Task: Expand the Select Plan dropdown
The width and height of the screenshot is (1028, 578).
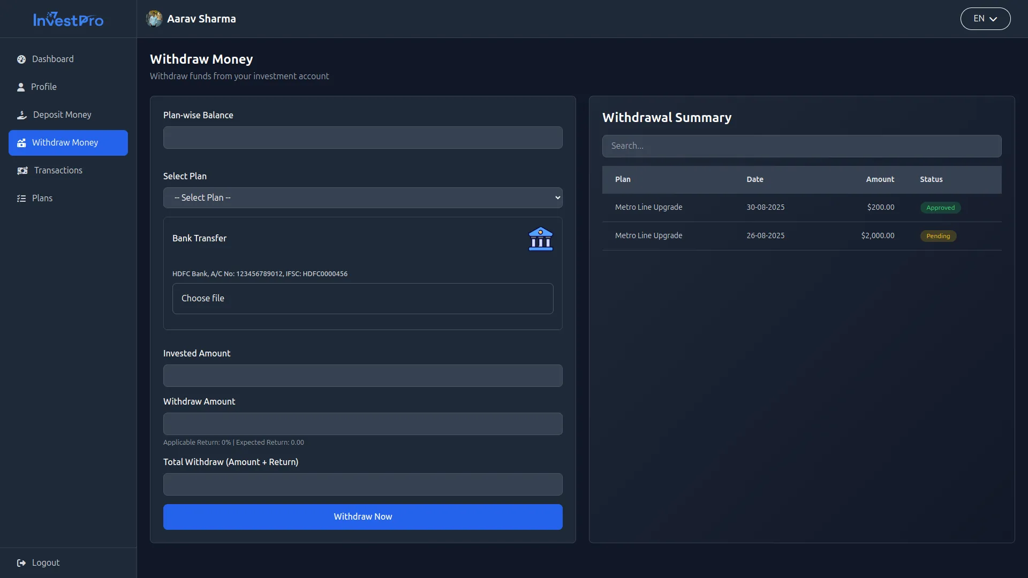Action: 362,198
